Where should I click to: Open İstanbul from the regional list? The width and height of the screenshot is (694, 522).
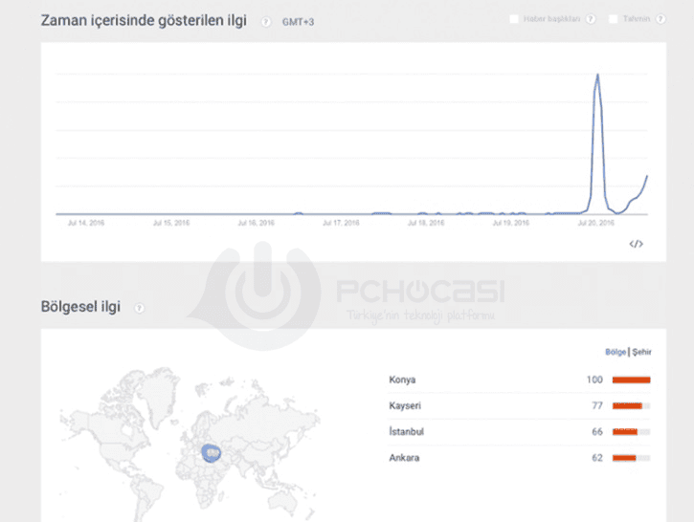pyautogui.click(x=406, y=431)
